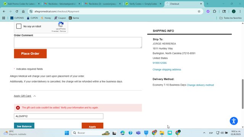
Task: Click the reCAPTCHA Privacidad link
Action: click(55, 31)
